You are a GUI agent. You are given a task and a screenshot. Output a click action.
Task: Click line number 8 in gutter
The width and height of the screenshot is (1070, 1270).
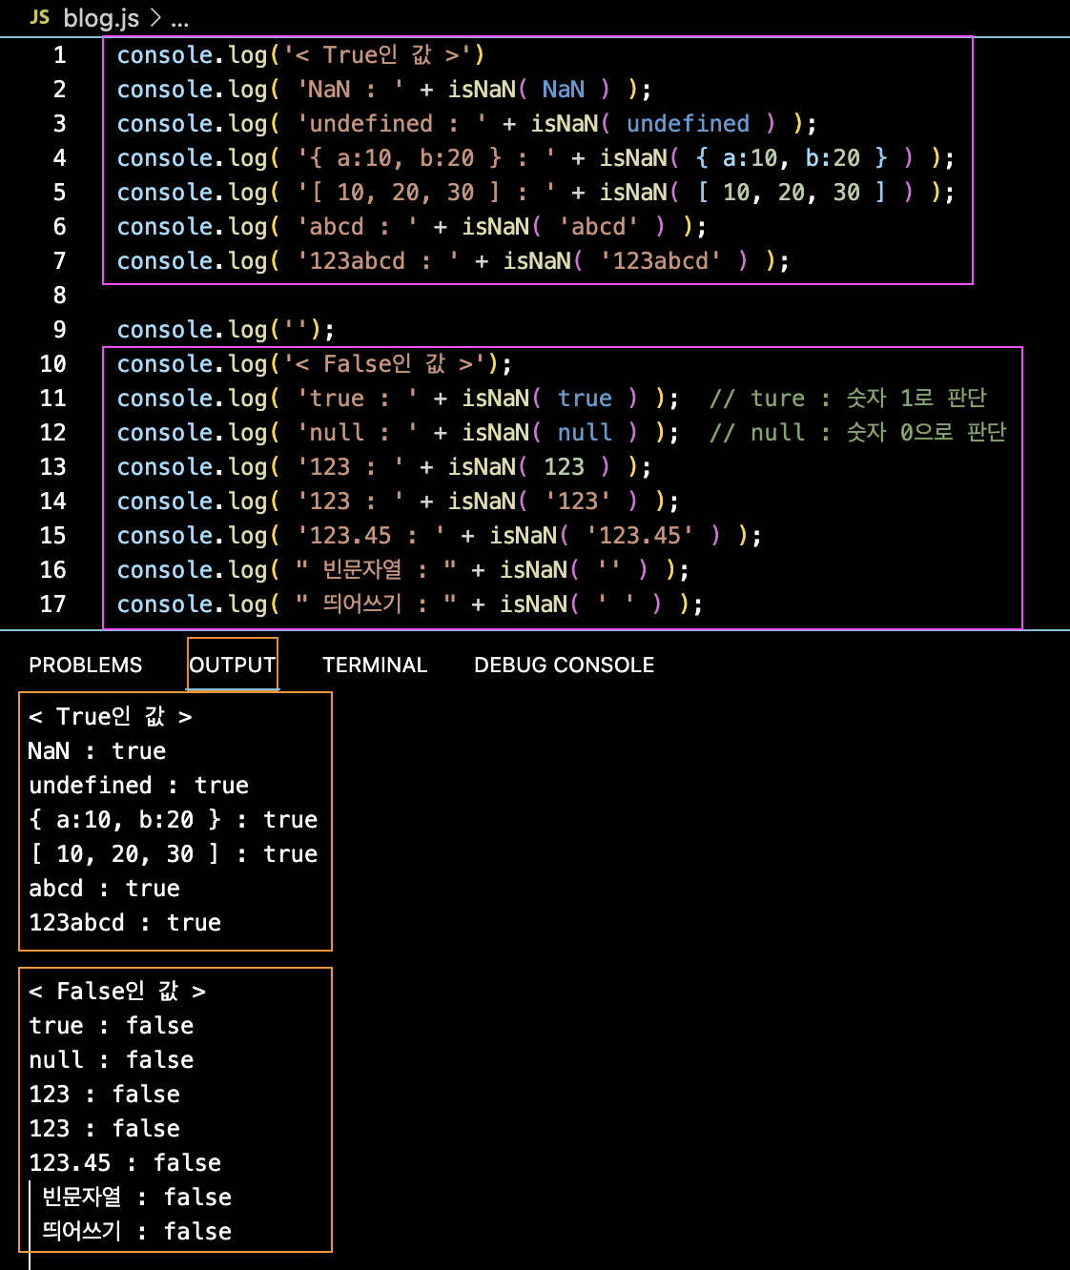point(60,296)
